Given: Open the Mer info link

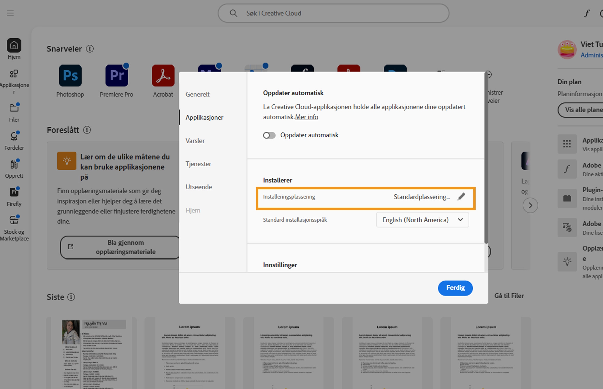Looking at the screenshot, I should tap(307, 117).
